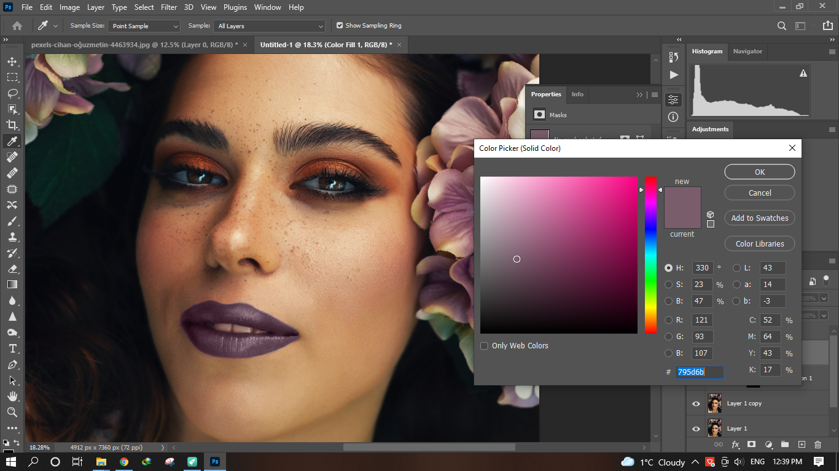Screen dimensions: 839x471
Task: Select the Eyedropper tool in the toolbox
Action: tap(12, 141)
